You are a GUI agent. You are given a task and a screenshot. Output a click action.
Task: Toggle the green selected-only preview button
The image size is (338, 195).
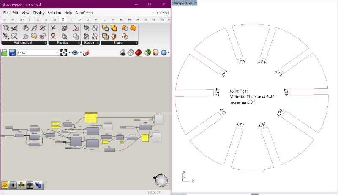[147, 52]
